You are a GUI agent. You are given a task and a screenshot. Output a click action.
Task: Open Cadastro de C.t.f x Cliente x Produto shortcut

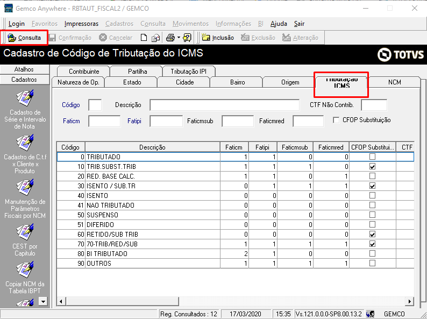click(x=25, y=154)
